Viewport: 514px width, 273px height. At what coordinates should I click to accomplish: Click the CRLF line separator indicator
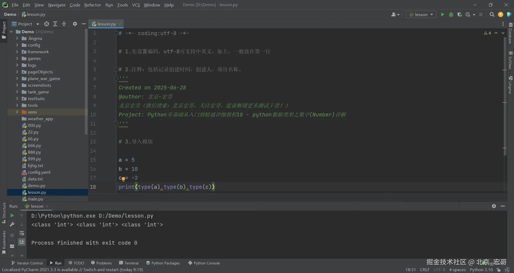[425, 270]
